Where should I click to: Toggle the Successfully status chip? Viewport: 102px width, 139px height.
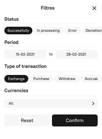click(18, 31)
